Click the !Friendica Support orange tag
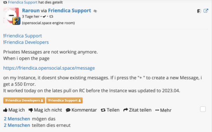 pos(64,100)
